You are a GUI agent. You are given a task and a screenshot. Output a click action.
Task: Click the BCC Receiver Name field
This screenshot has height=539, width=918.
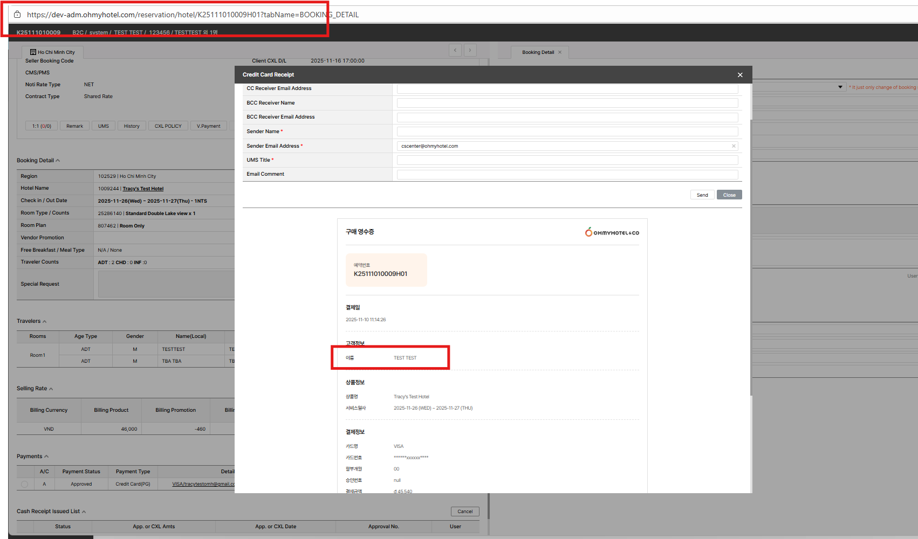567,103
